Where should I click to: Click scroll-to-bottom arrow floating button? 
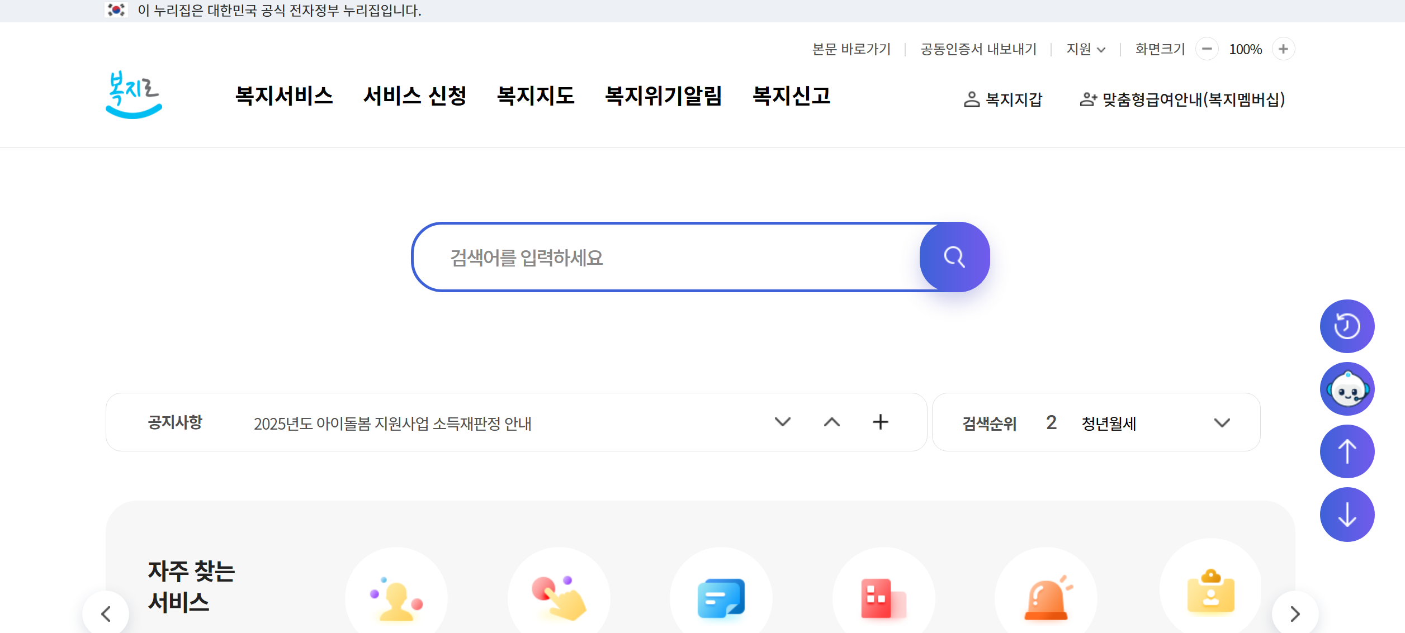1347,515
